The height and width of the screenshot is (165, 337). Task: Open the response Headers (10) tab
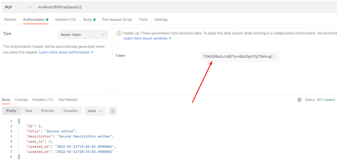[43, 100]
